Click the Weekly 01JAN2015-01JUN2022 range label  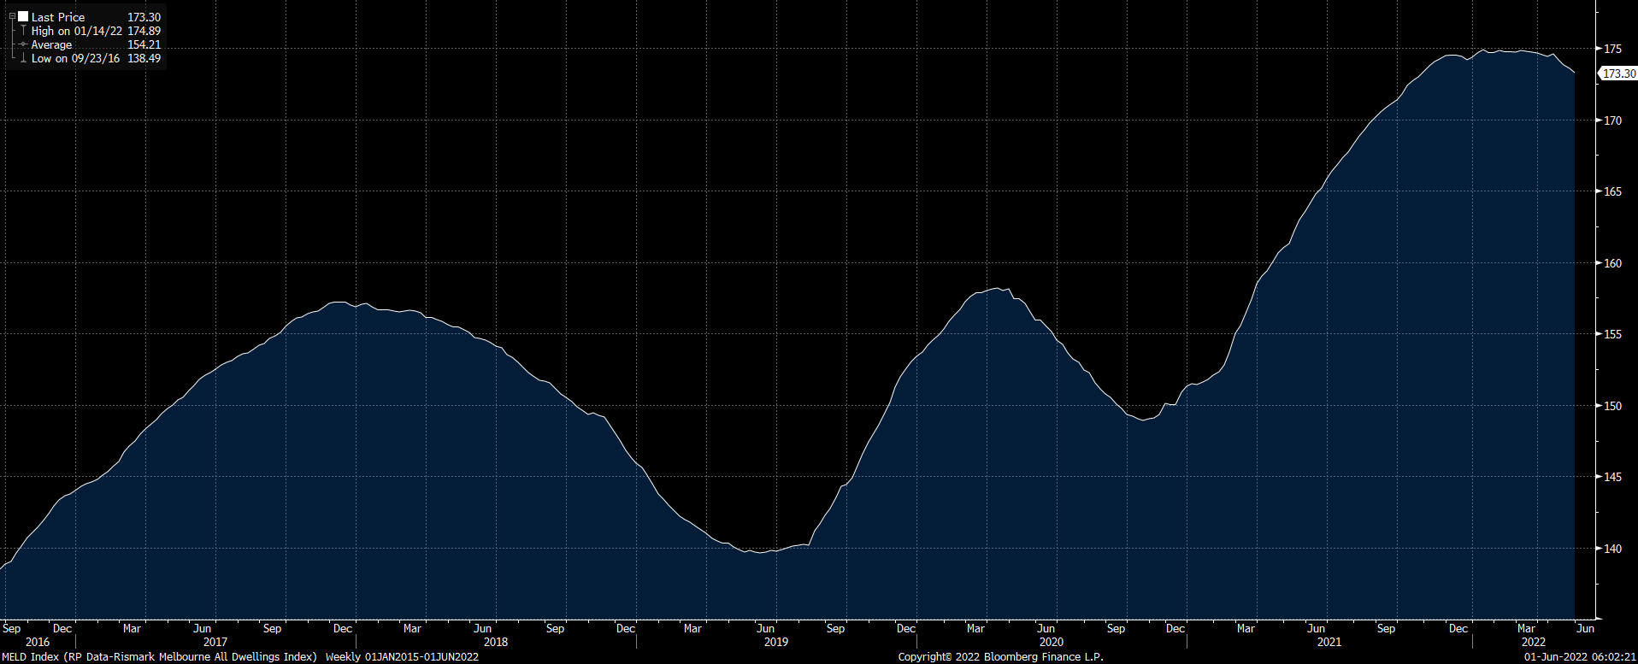point(402,656)
